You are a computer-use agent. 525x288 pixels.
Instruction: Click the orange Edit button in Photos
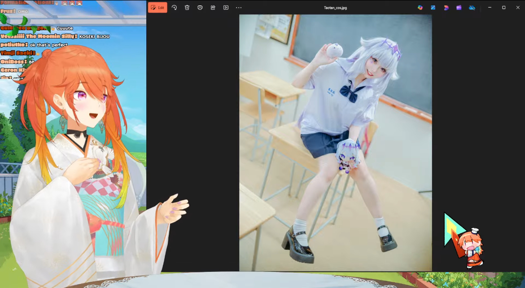(x=157, y=7)
